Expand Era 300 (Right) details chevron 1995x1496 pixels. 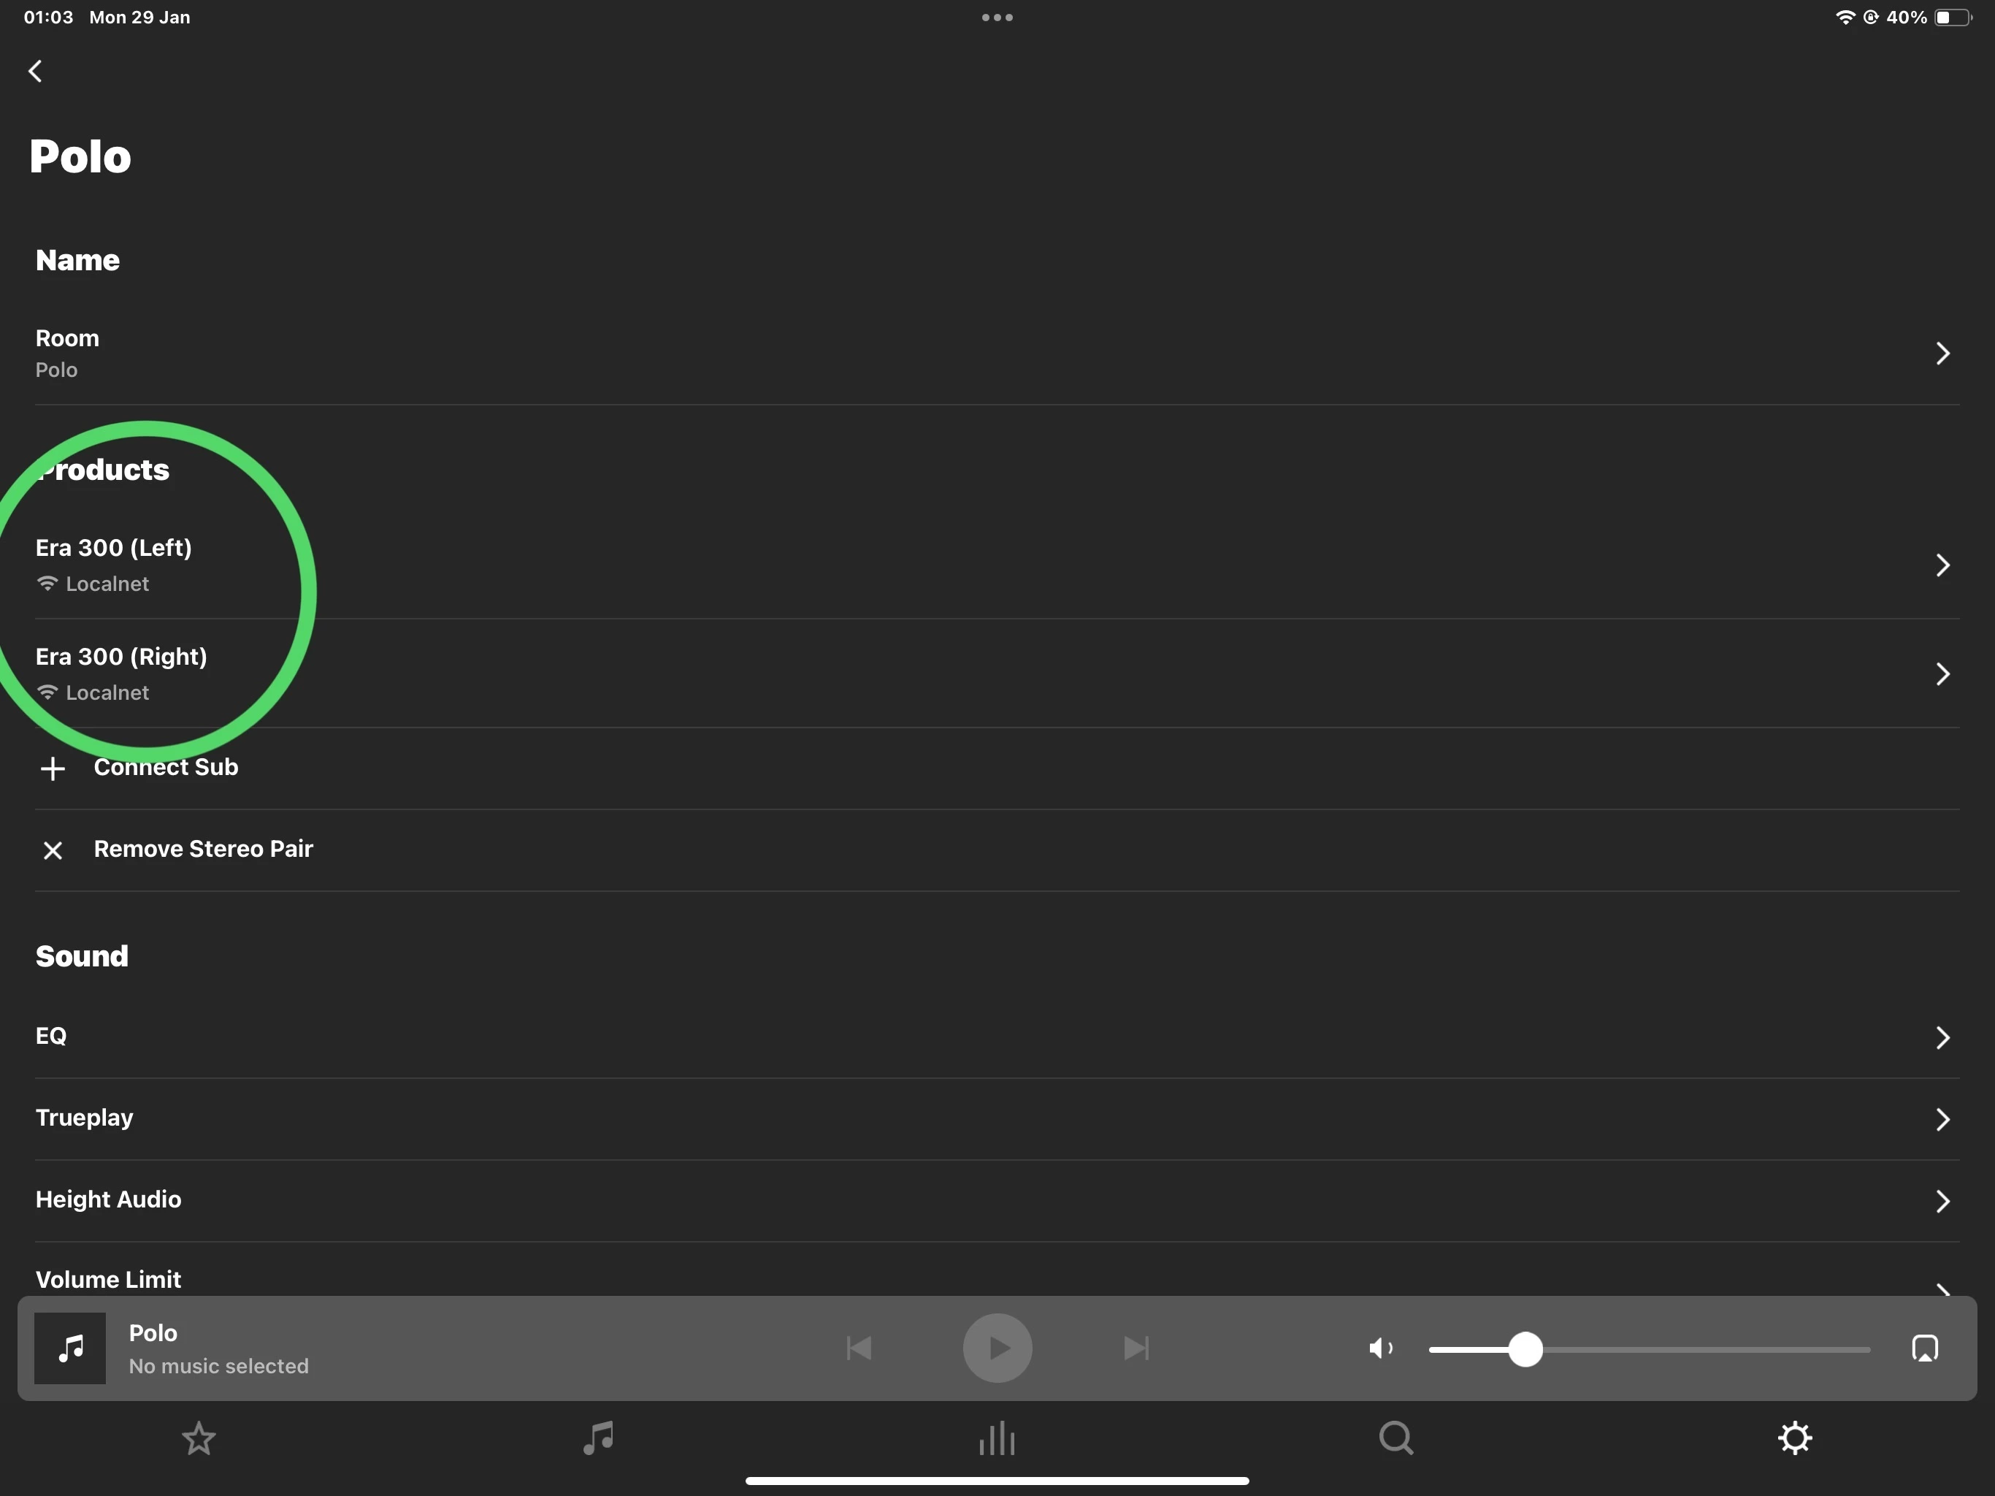(x=1942, y=674)
